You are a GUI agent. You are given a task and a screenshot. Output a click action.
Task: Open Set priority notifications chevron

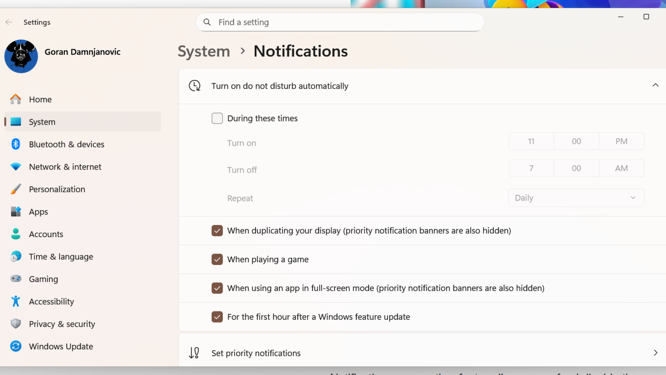coord(655,353)
